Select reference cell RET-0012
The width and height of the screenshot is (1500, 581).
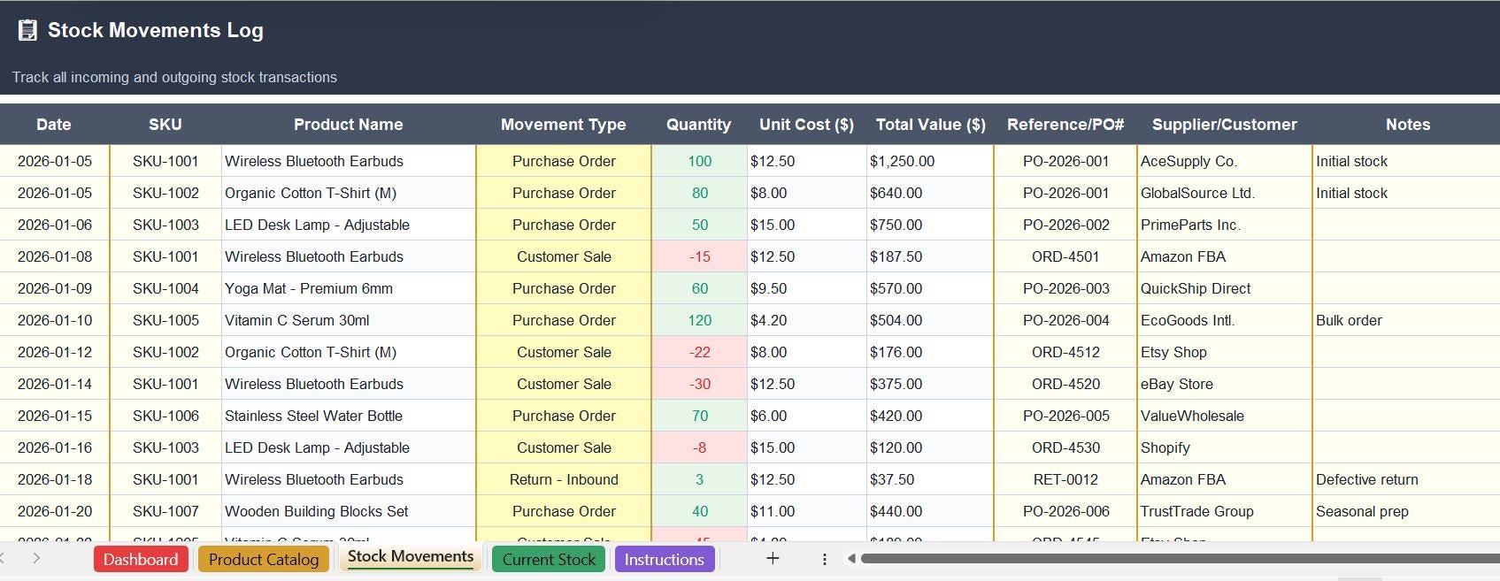1065,479
